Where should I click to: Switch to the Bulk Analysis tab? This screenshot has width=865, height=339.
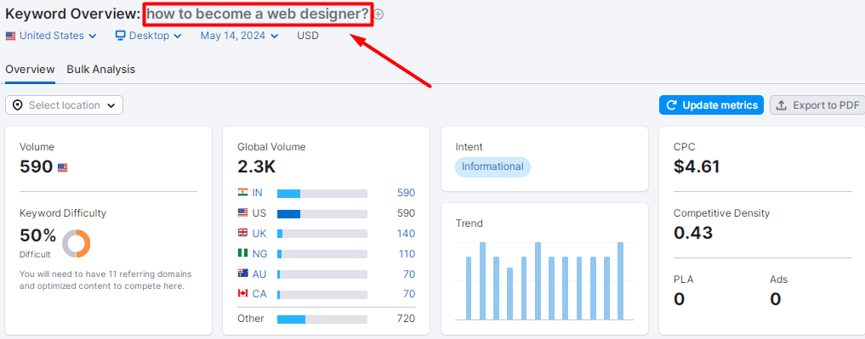101,70
